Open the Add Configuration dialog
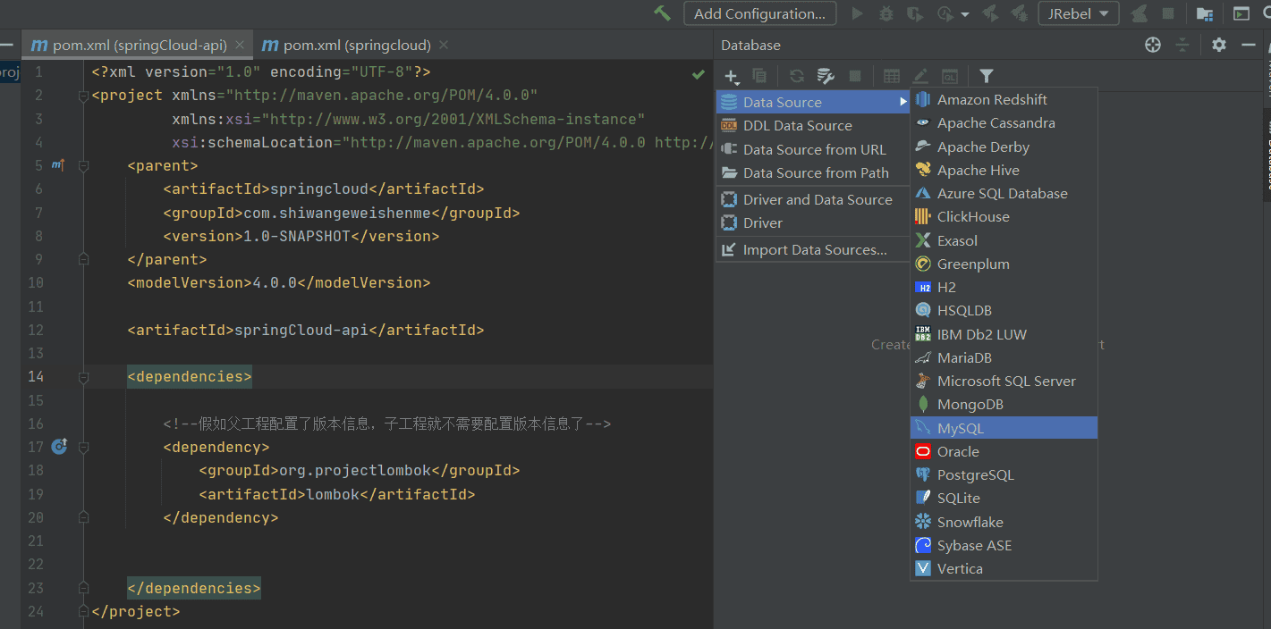 (x=760, y=13)
